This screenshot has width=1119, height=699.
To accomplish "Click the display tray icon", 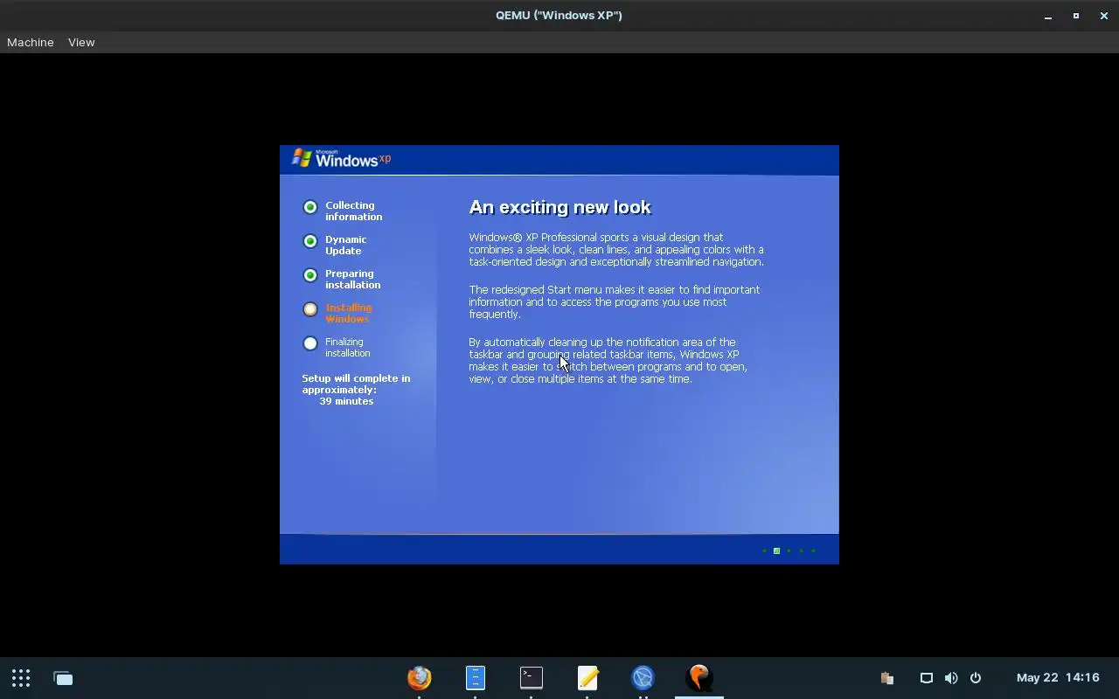I will click(927, 678).
